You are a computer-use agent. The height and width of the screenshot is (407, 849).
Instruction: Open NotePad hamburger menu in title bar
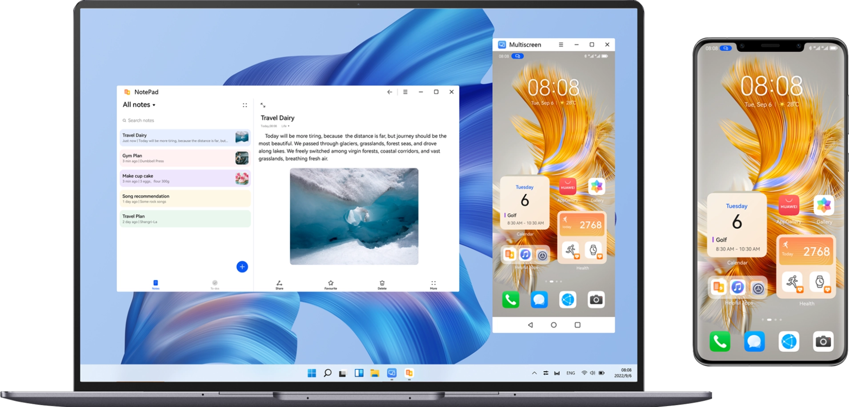tap(405, 92)
